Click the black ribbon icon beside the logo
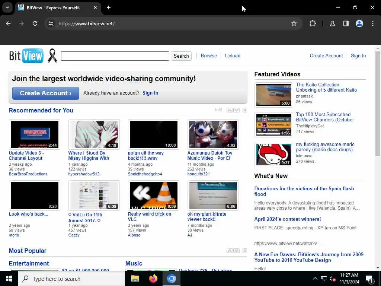 pos(52,56)
